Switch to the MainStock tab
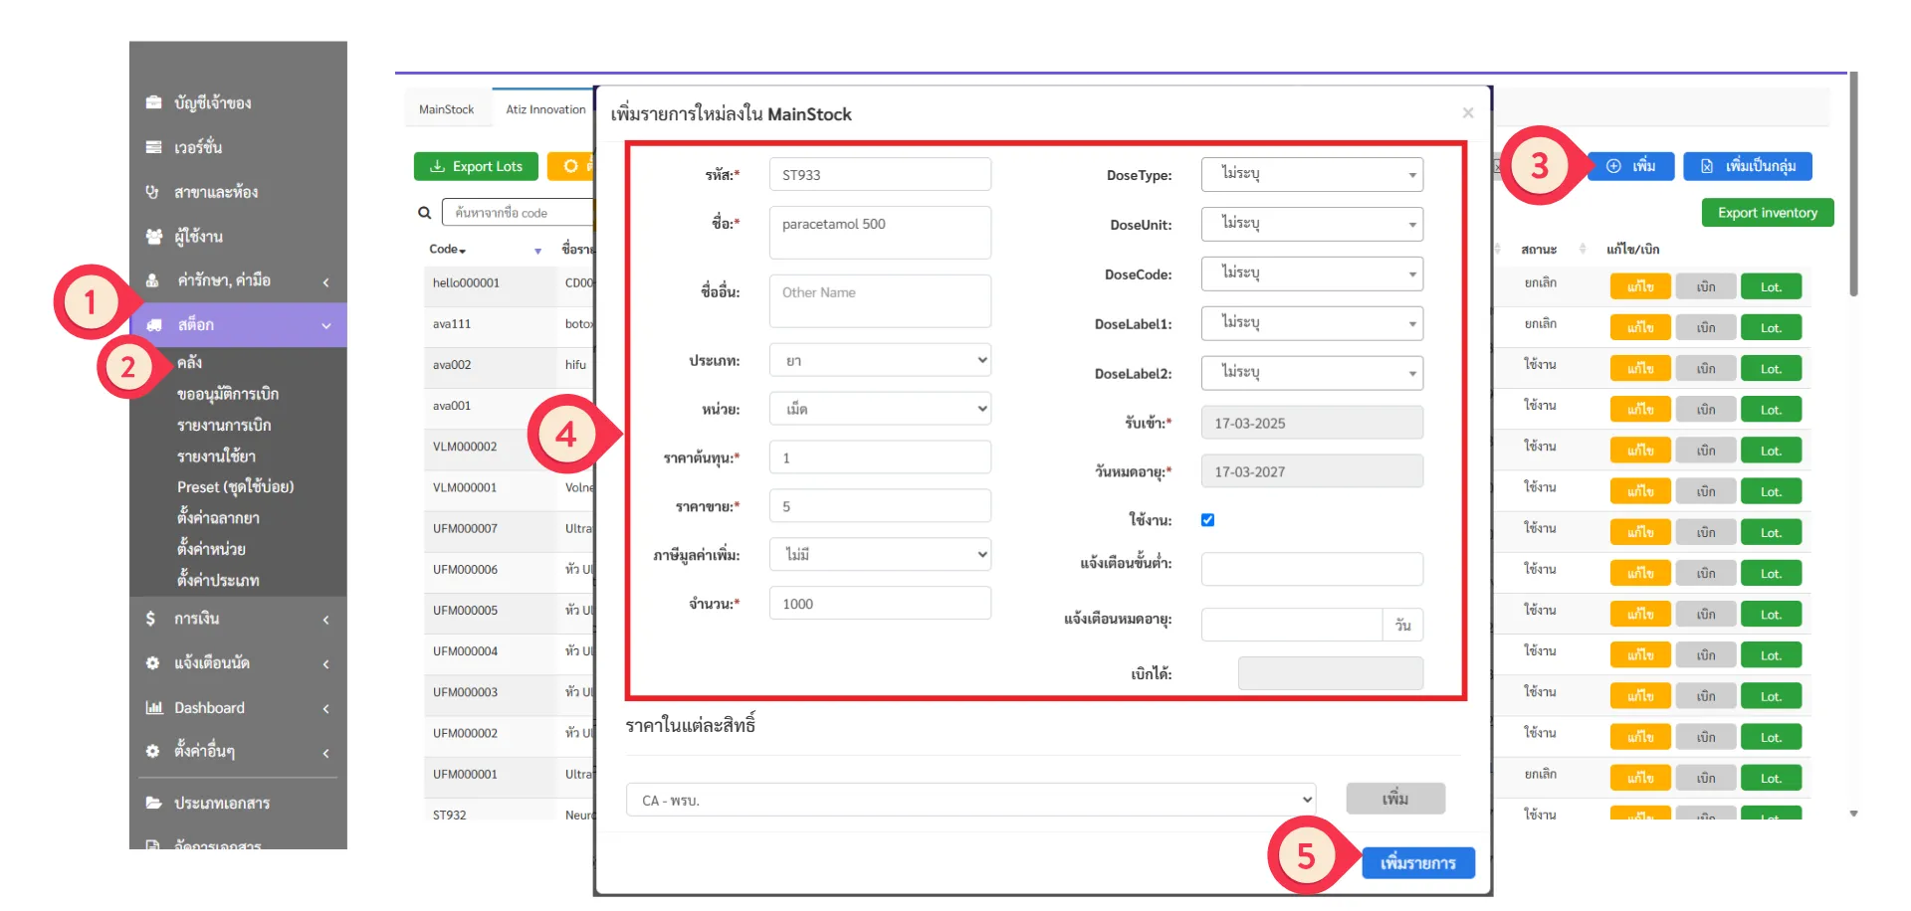Viewport: 1911px width, 911px height. [x=446, y=109]
